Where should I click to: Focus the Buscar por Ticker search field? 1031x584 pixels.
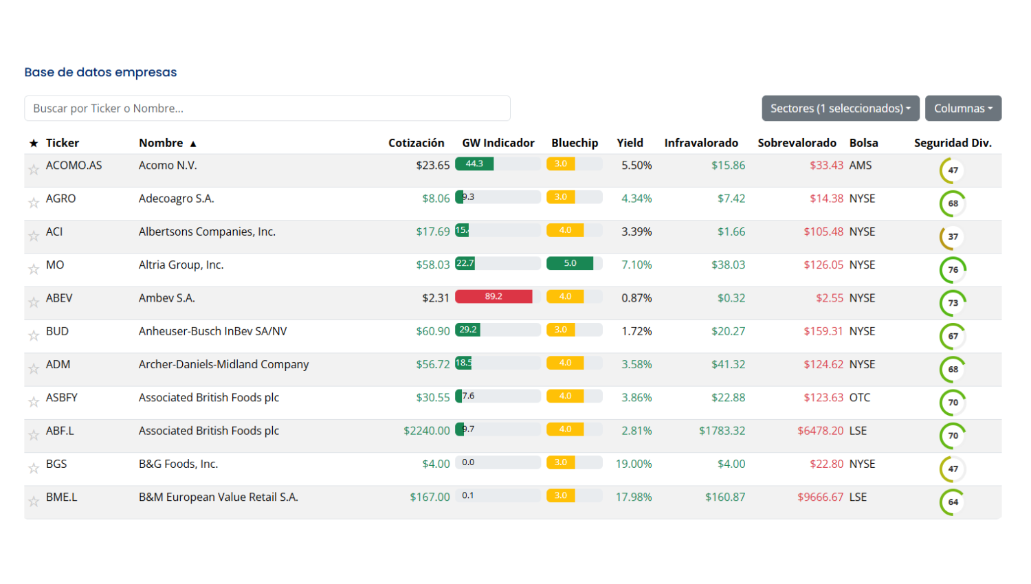[x=267, y=109]
